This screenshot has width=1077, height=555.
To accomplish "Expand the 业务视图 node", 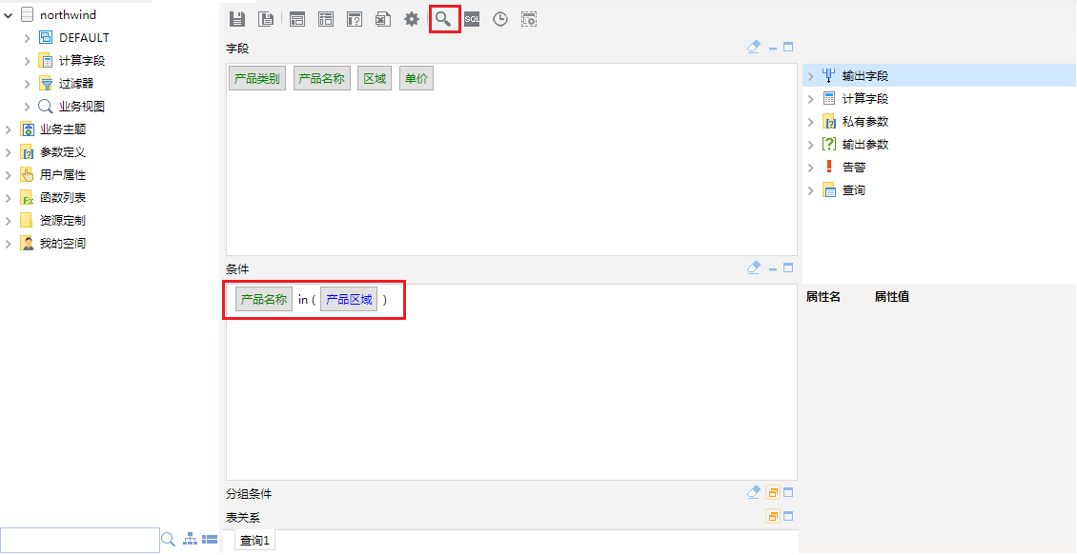I will click(28, 107).
